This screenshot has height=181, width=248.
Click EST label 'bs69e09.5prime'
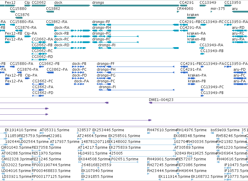225,130
